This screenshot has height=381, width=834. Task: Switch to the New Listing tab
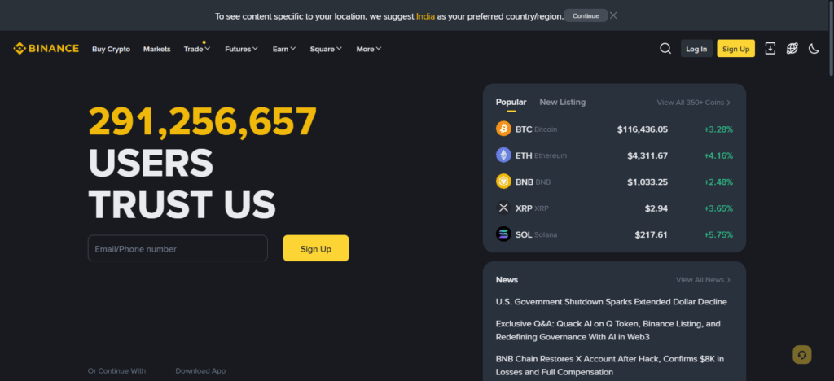[x=562, y=103]
